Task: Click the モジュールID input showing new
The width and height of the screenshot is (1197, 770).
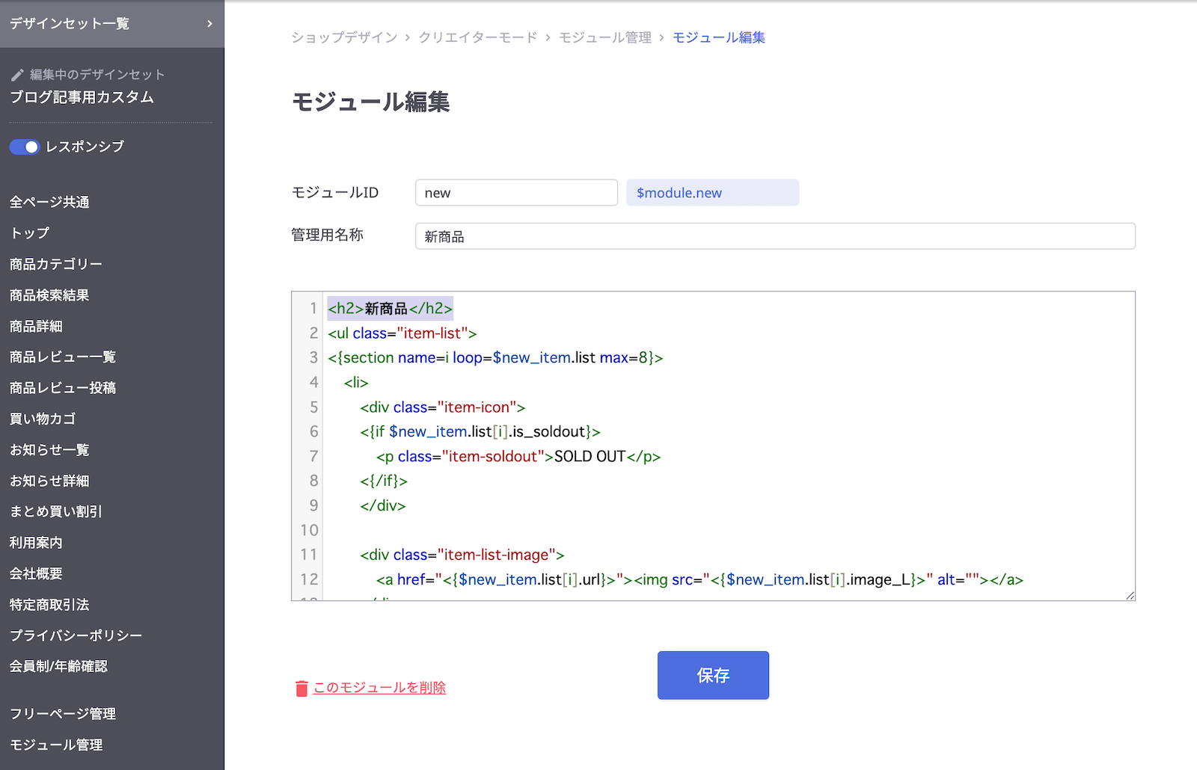Action: 516,192
